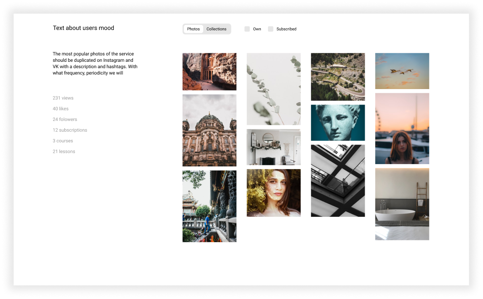Open the sunlit woman portrait photo
The height and width of the screenshot is (299, 483).
coord(273,193)
